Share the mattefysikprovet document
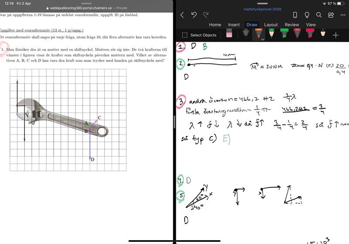Image resolution: width=349 pixels, height=244 pixels. pos(331,15)
